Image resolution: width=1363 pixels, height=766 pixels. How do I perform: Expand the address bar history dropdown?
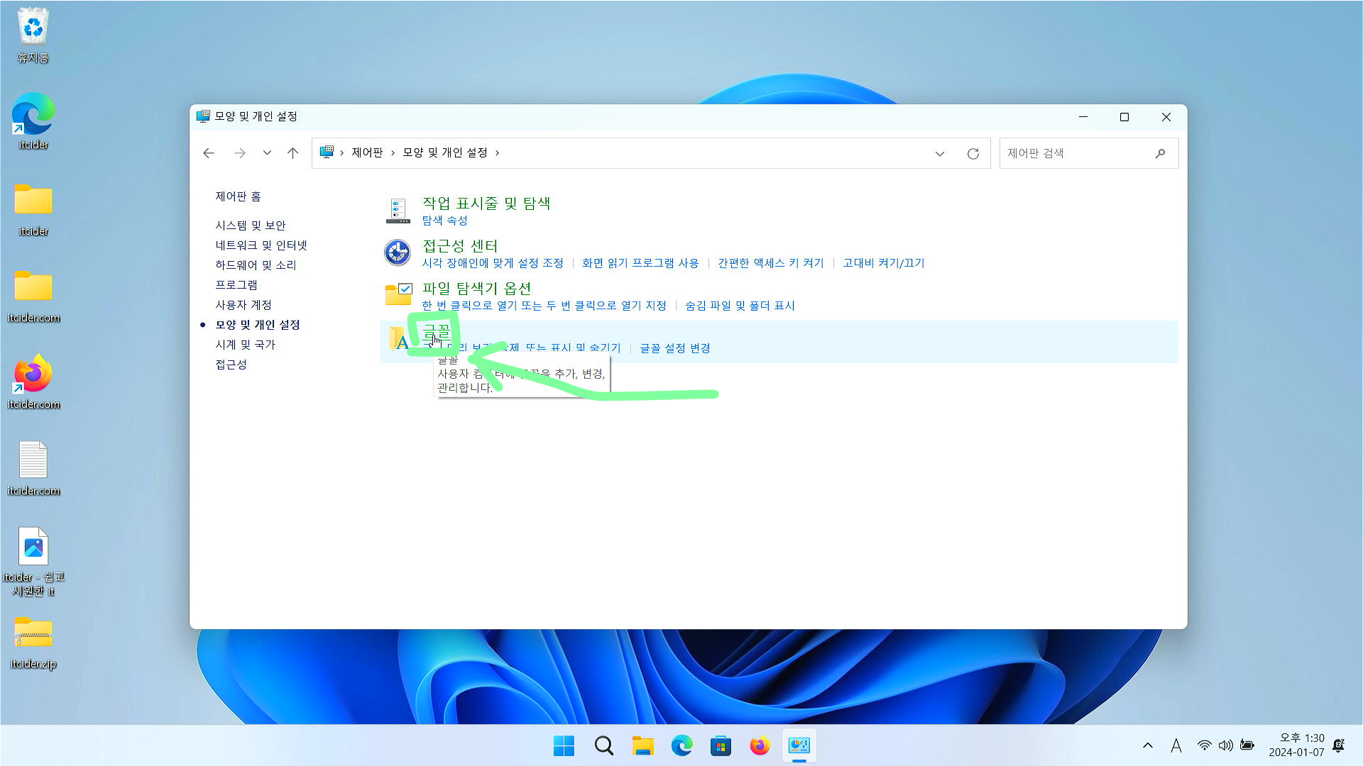tap(940, 153)
